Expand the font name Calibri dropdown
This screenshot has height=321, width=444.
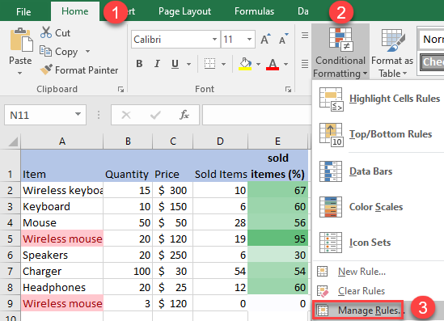point(214,39)
